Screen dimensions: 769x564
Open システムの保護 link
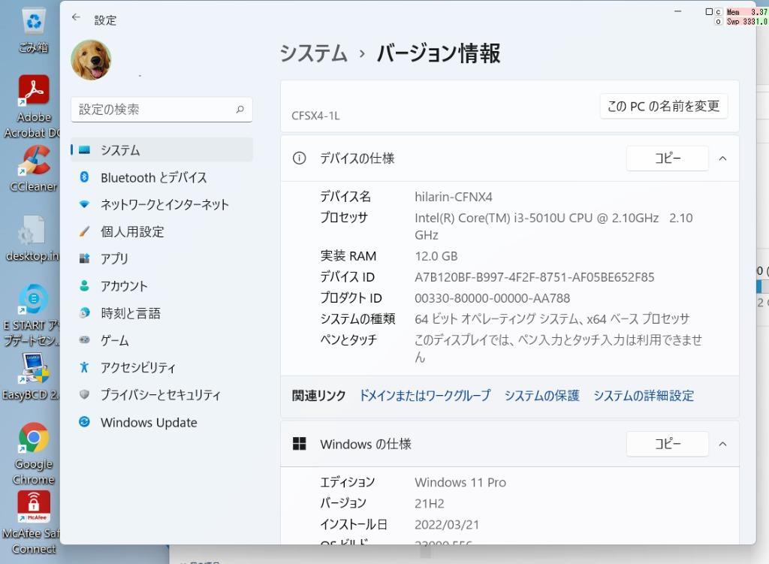pos(542,395)
